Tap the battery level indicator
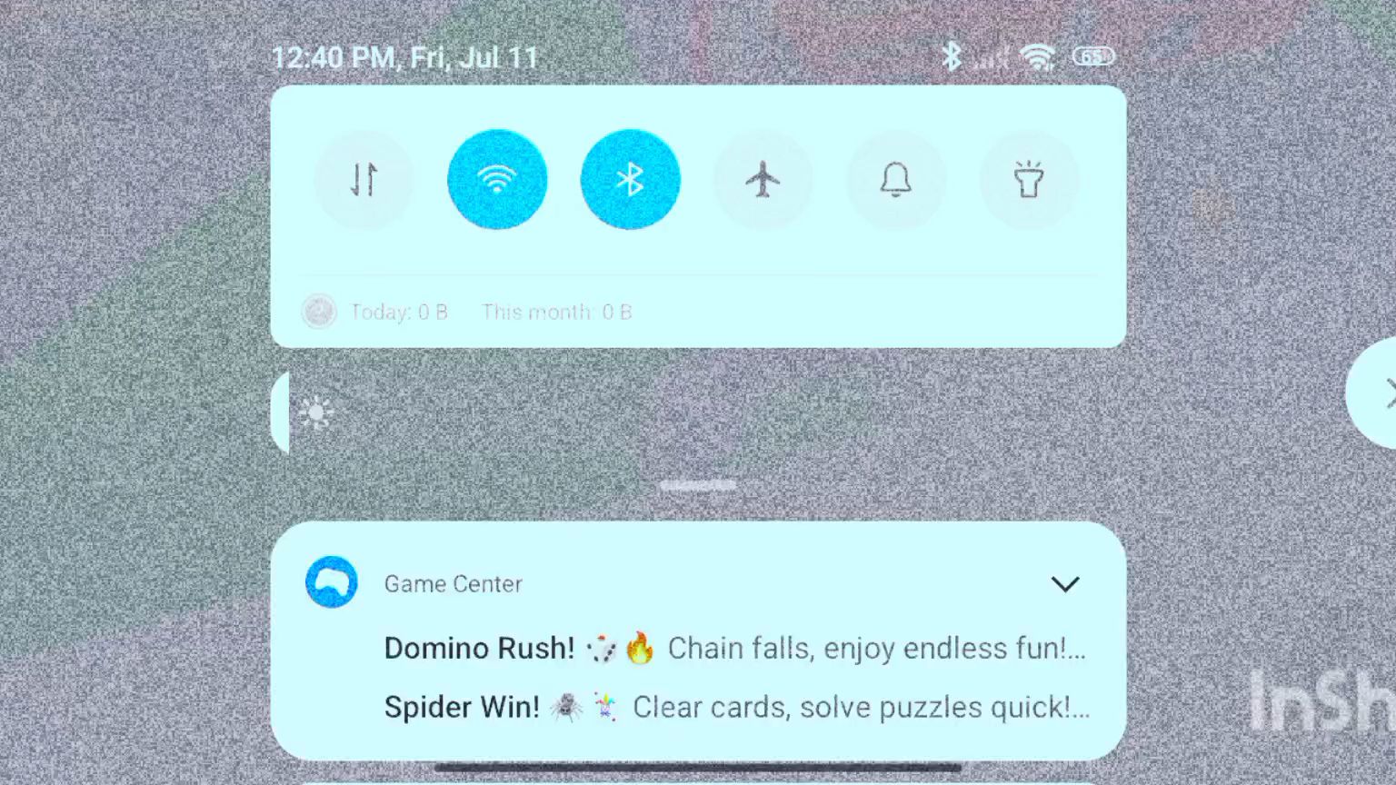The image size is (1396, 785). tap(1093, 56)
